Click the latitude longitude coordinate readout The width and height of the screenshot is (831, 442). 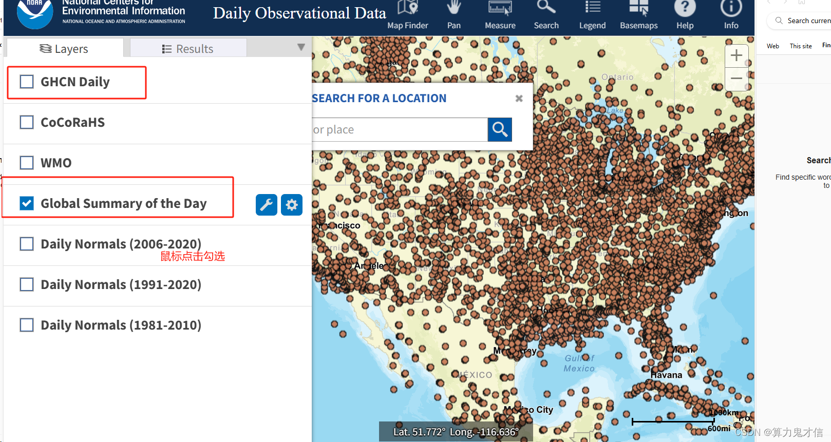[x=456, y=432]
